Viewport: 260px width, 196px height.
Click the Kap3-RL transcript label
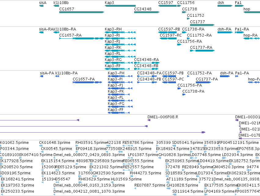pyautogui.click(x=113, y=54)
